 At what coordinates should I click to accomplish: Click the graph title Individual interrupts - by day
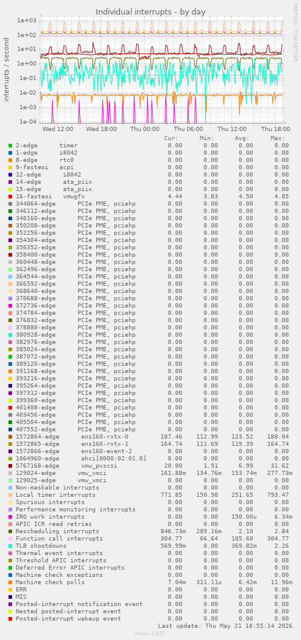pyautogui.click(x=151, y=12)
